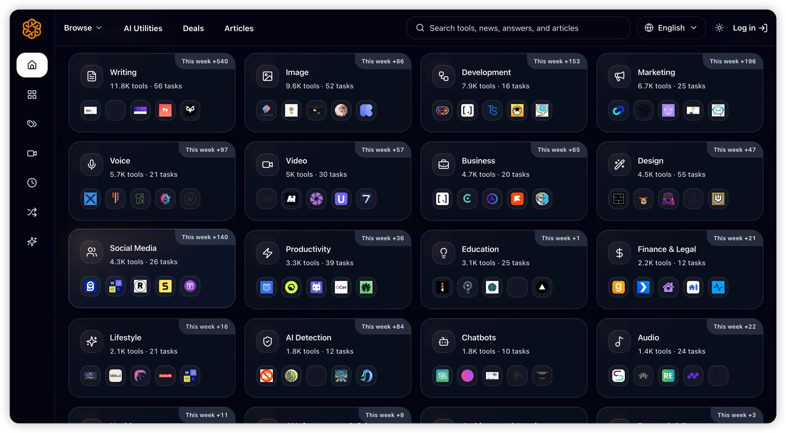Open the orange g tool in Finance & Legal
Screen dimensions: 786x433
pos(618,287)
